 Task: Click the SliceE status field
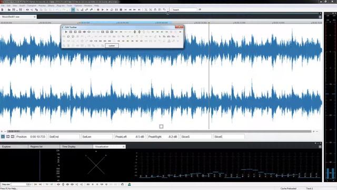[x=229, y=137]
